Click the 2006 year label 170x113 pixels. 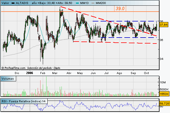[x=29, y=73]
